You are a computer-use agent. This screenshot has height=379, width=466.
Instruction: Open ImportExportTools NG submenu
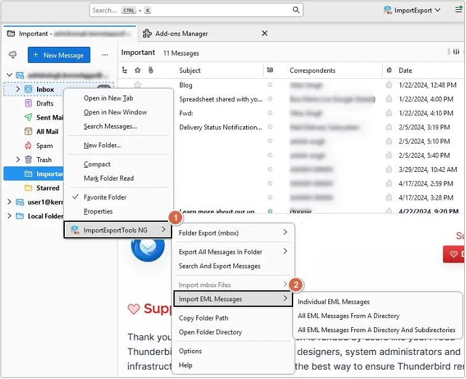click(x=118, y=230)
